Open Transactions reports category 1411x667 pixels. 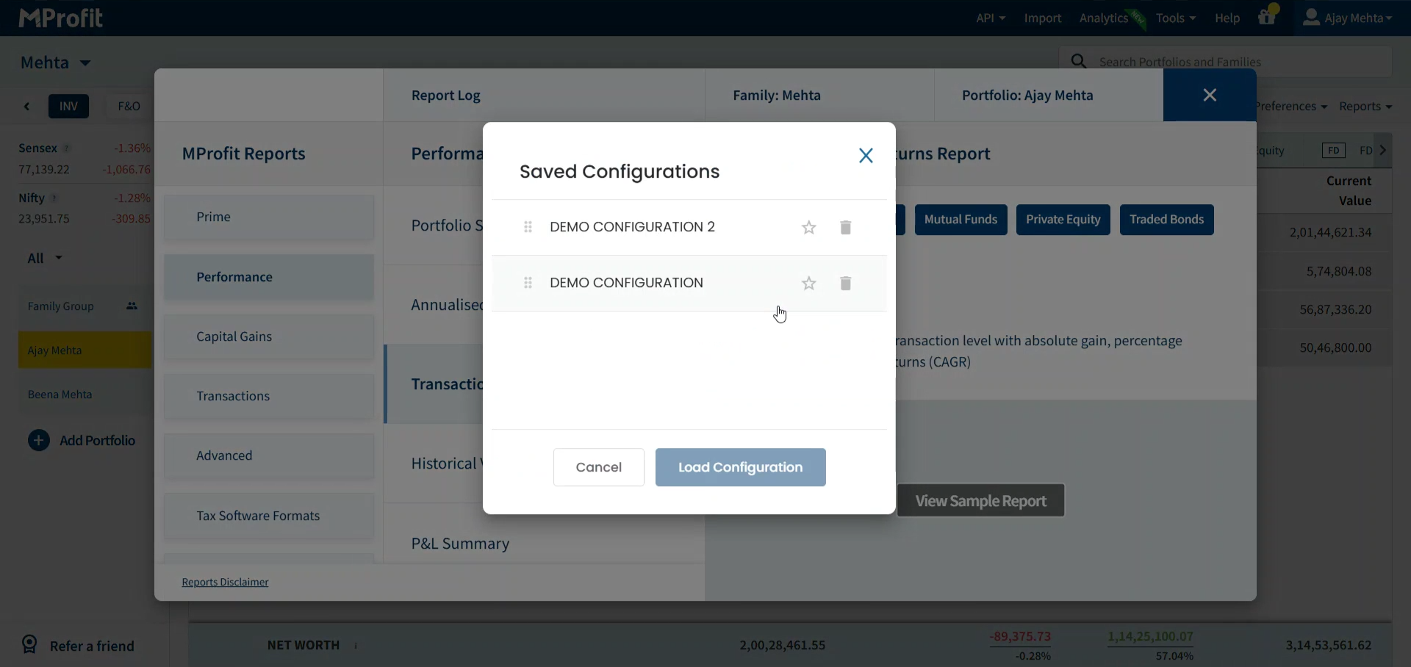pos(269,396)
